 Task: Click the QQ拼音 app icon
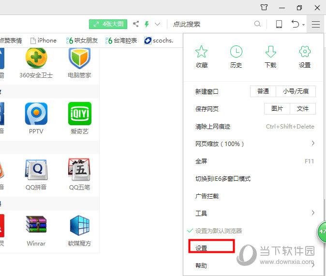[x=36, y=170]
